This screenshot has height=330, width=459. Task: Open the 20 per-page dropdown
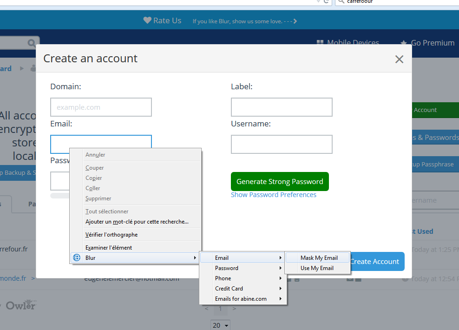pyautogui.click(x=220, y=325)
